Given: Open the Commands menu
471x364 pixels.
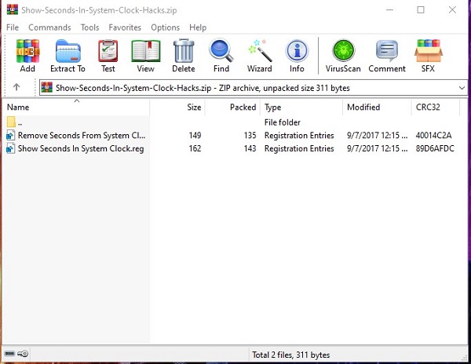Looking at the screenshot, I should point(49,27).
